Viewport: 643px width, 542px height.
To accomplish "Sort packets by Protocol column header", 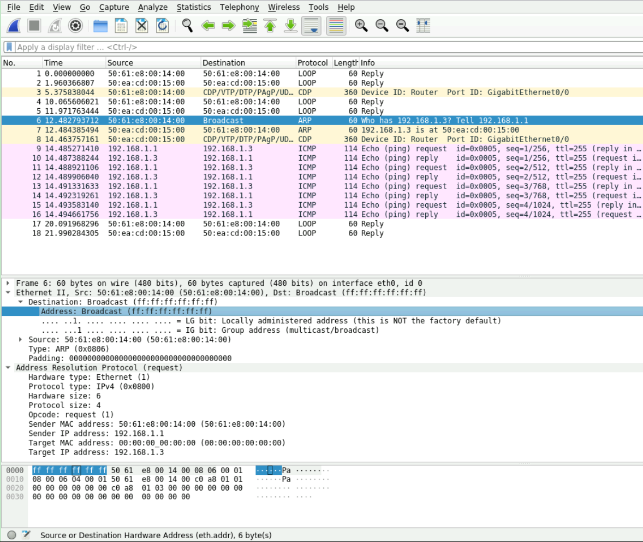I will 312,63.
